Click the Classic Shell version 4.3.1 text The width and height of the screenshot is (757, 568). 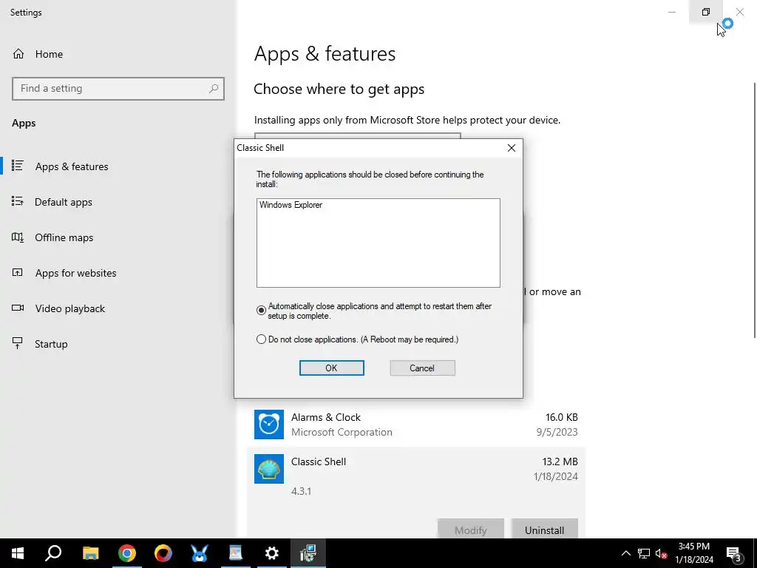pyautogui.click(x=302, y=491)
